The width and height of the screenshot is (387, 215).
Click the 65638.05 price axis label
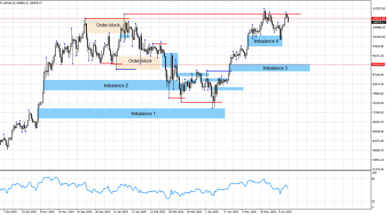click(x=378, y=131)
